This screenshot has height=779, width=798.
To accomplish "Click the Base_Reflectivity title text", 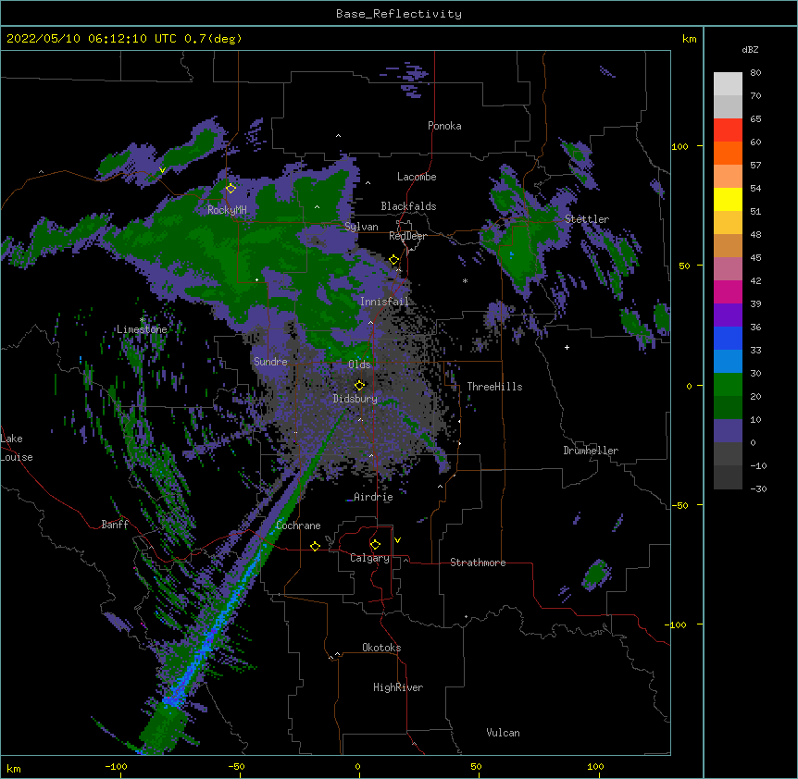I will point(399,14).
